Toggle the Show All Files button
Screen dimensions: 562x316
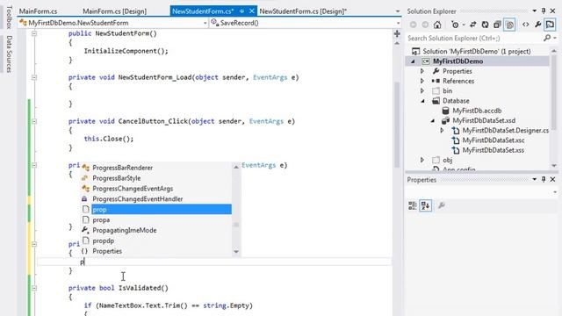point(509,25)
